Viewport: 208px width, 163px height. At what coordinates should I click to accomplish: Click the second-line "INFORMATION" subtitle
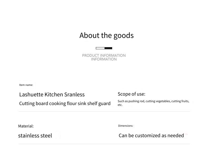(x=104, y=59)
